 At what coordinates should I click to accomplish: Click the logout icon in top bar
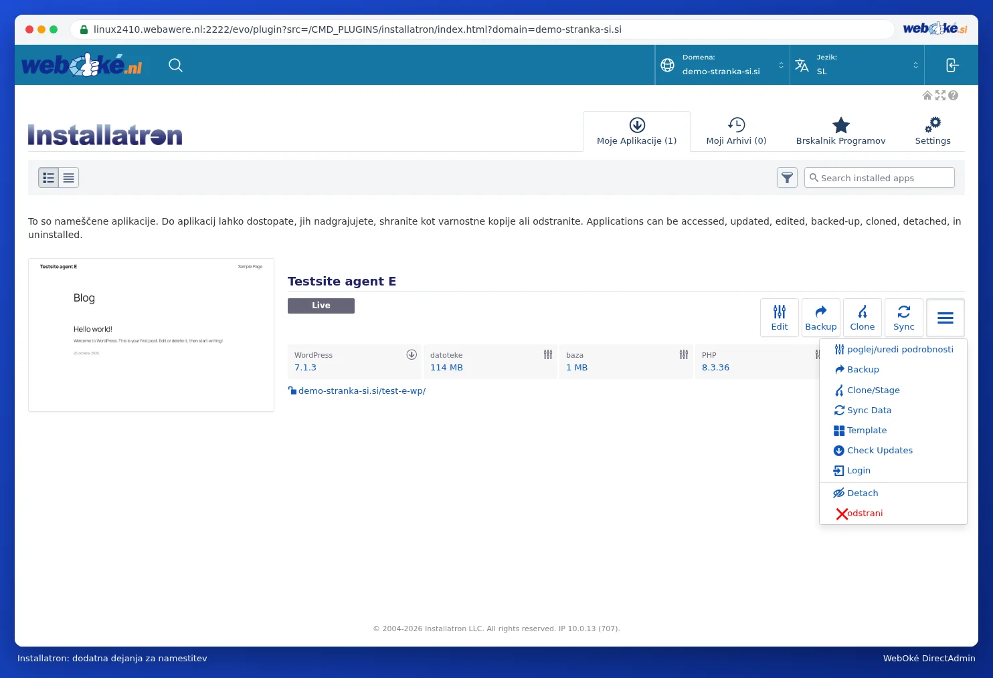(952, 65)
